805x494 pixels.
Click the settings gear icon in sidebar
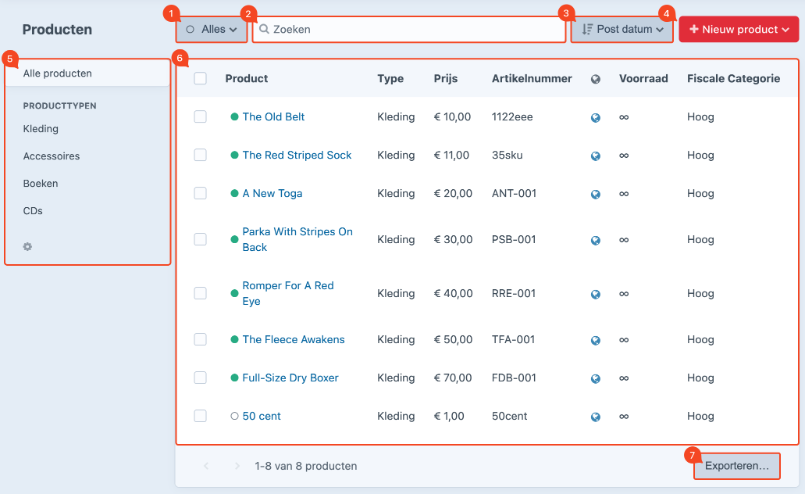(x=27, y=246)
